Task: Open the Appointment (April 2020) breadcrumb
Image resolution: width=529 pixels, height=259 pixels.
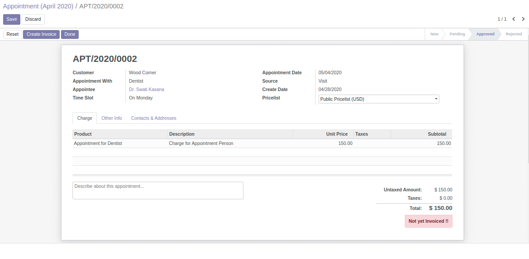Action: click(38, 6)
